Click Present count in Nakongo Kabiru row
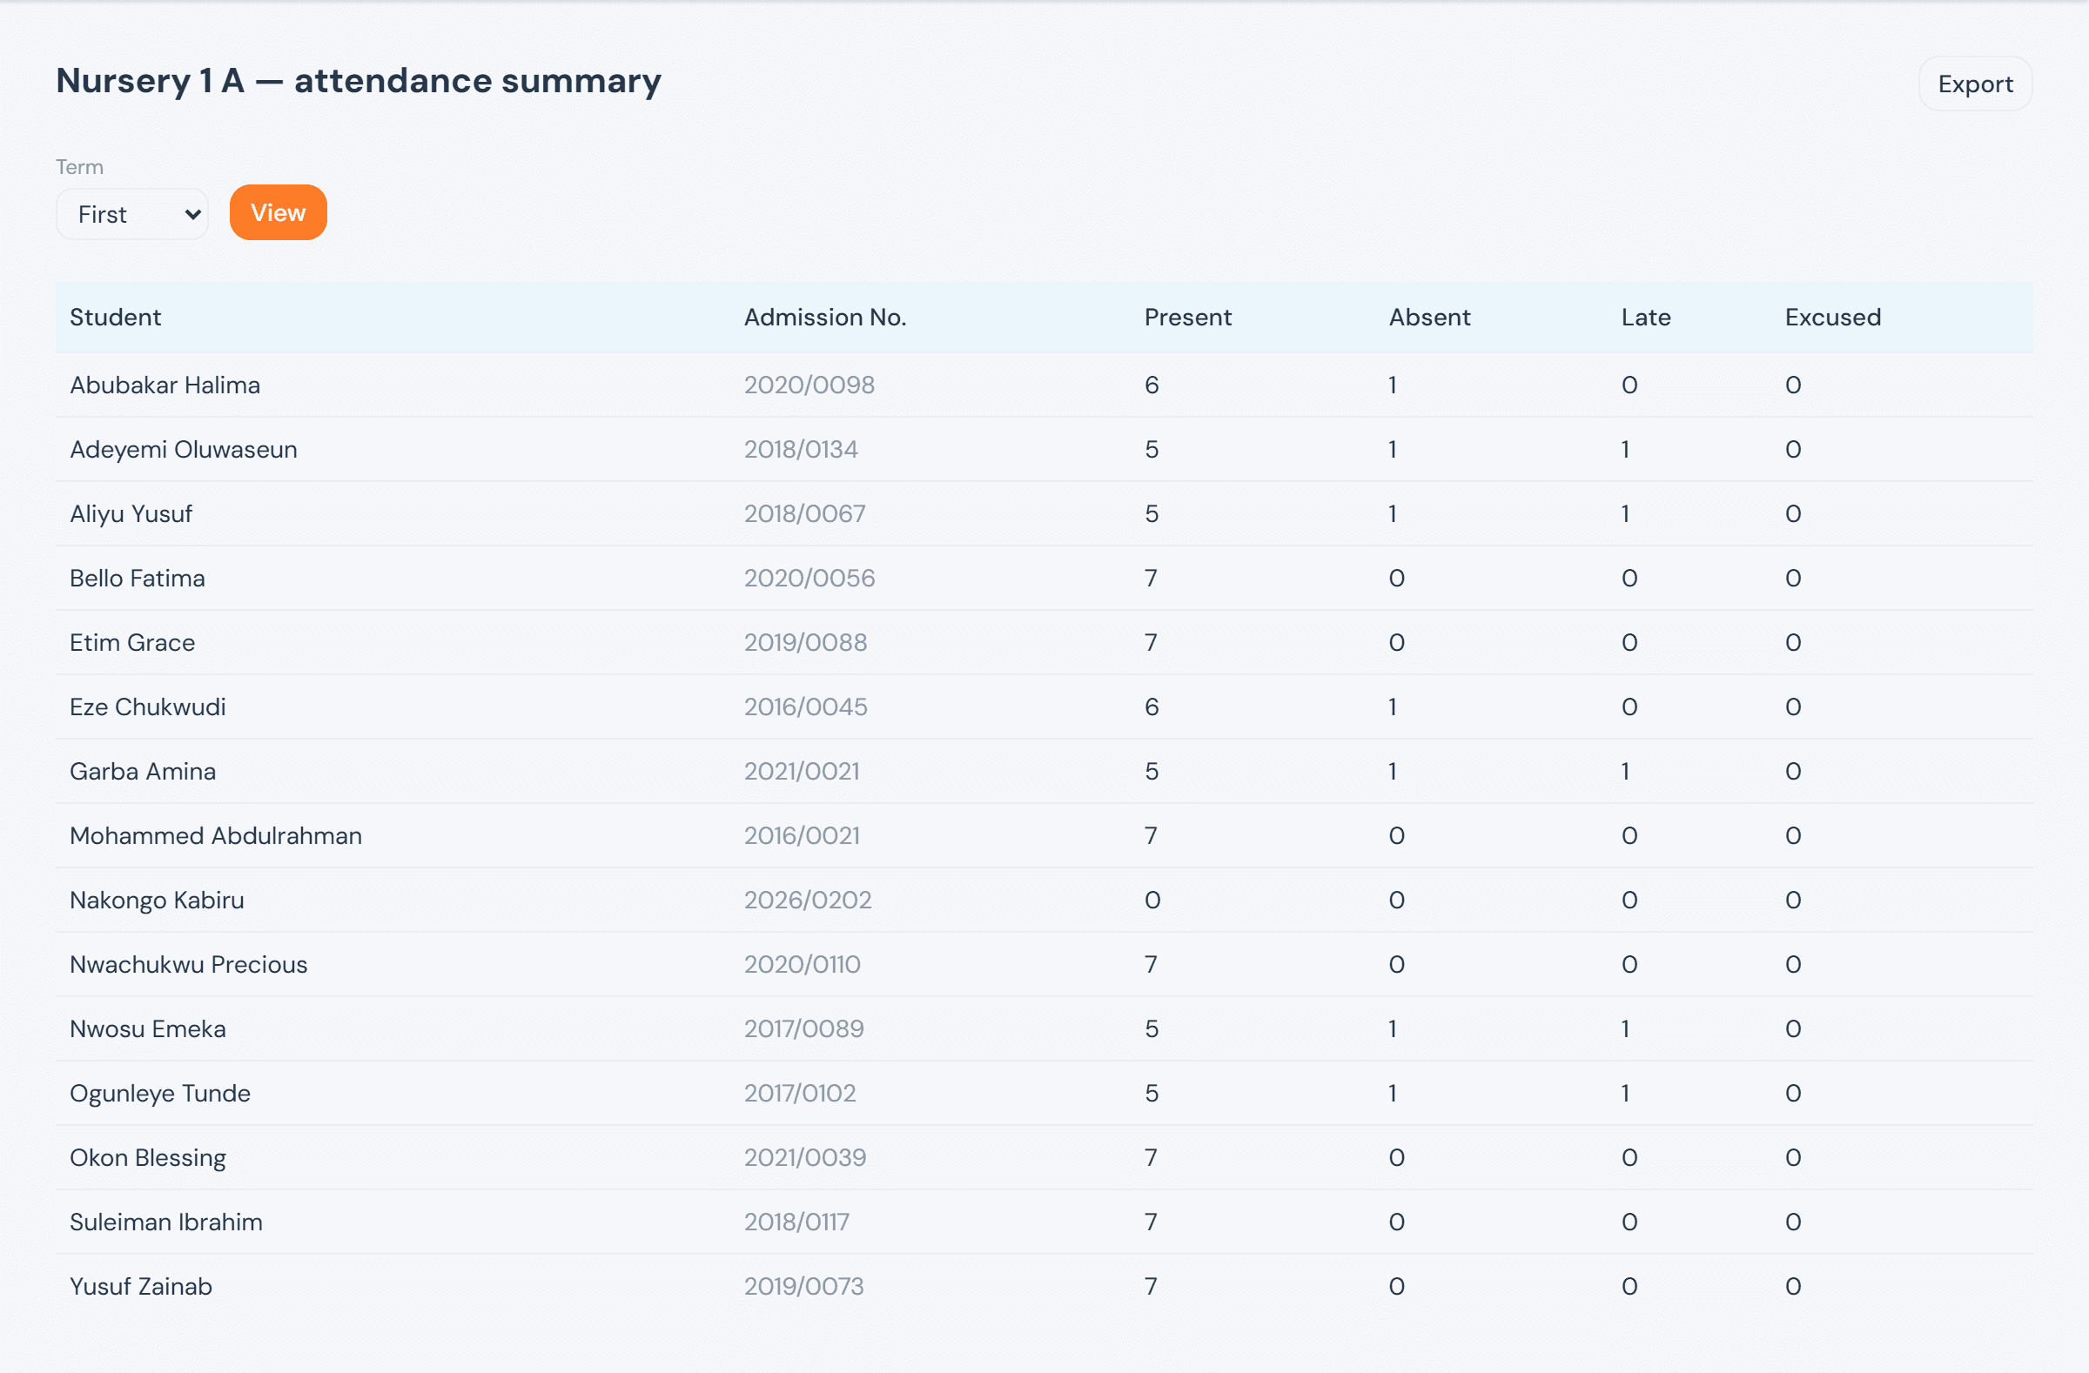 pos(1152,901)
